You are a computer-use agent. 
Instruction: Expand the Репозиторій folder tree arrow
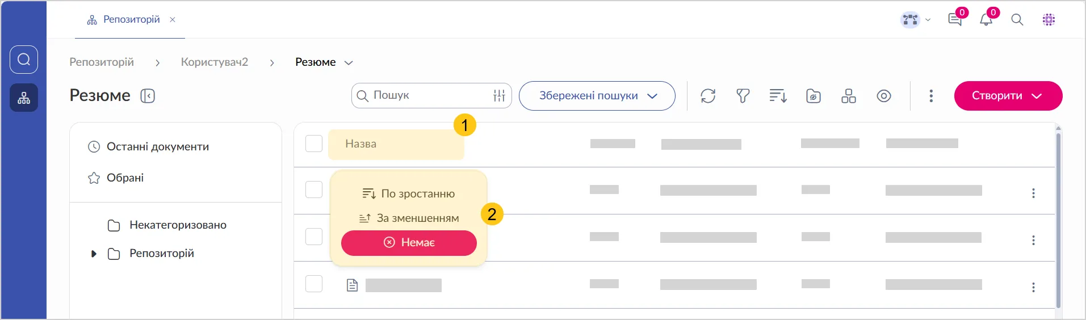[94, 254]
